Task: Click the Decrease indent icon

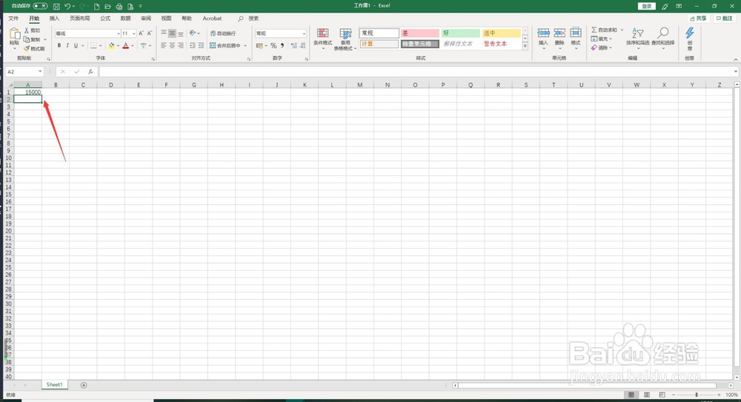Action: coord(193,46)
